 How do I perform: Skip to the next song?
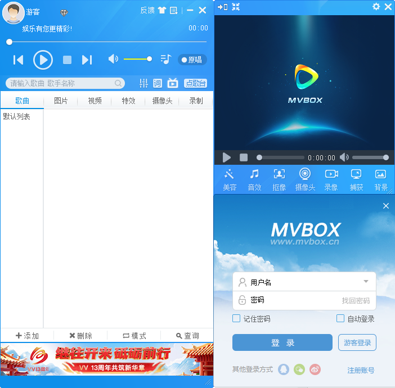pyautogui.click(x=87, y=60)
